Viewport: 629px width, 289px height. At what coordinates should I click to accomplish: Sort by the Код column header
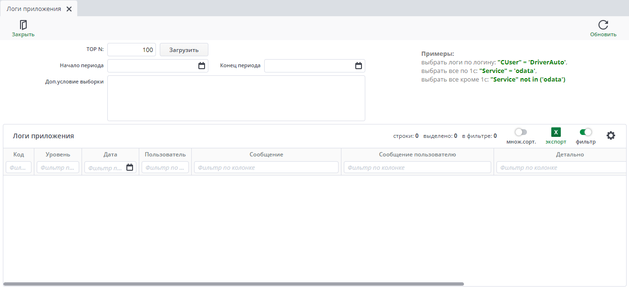[19, 155]
